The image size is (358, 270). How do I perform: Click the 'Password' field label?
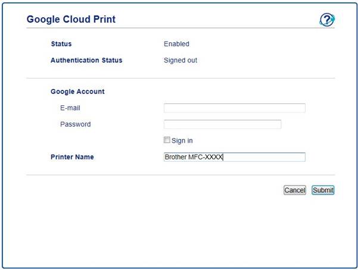pos(75,124)
